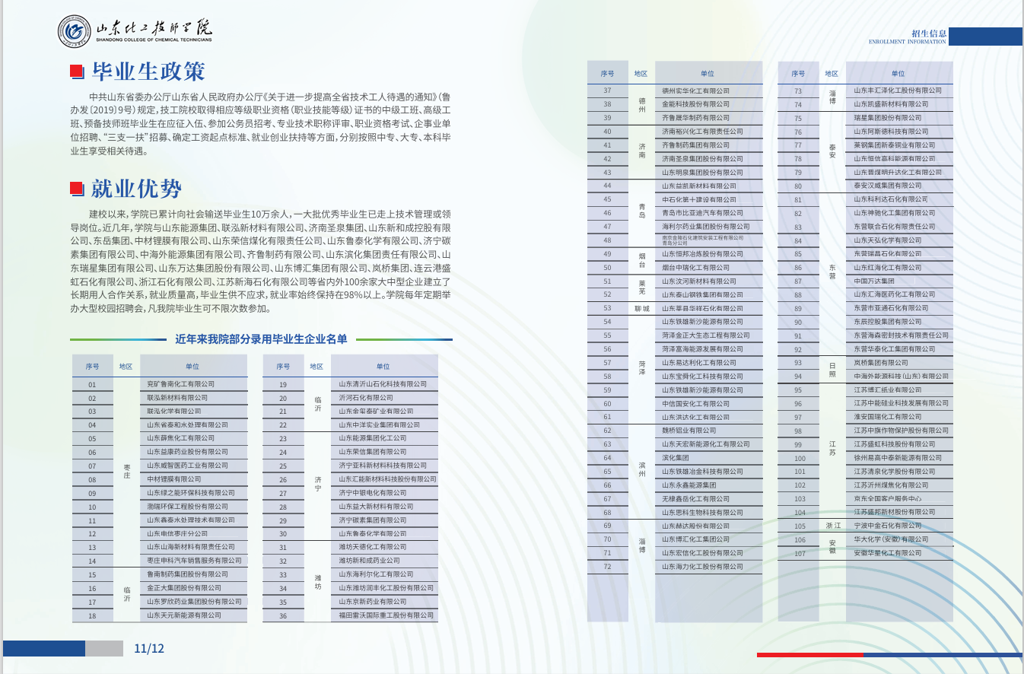This screenshot has height=674, width=1024.
Task: Click the cell 沂河石化有限公司
Action: point(365,398)
